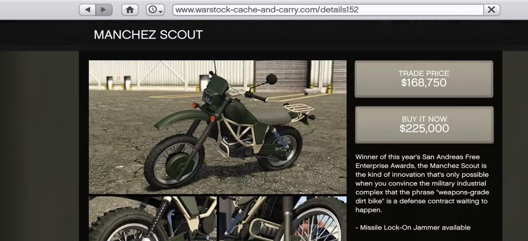Click the blue rear shock absorber

(279, 137)
